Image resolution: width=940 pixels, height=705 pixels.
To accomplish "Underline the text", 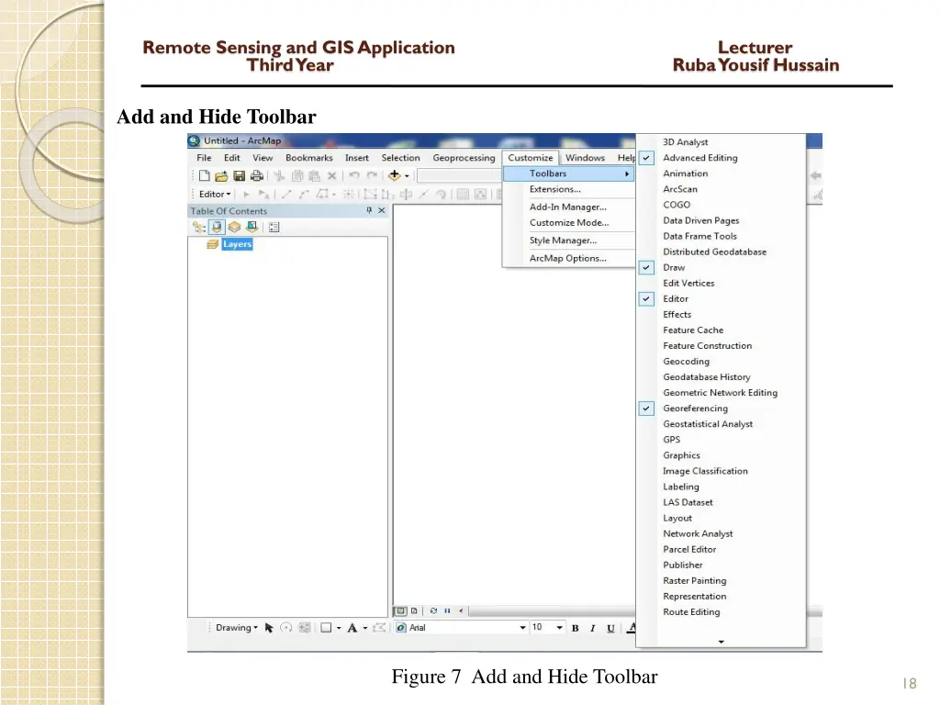I will (x=610, y=628).
